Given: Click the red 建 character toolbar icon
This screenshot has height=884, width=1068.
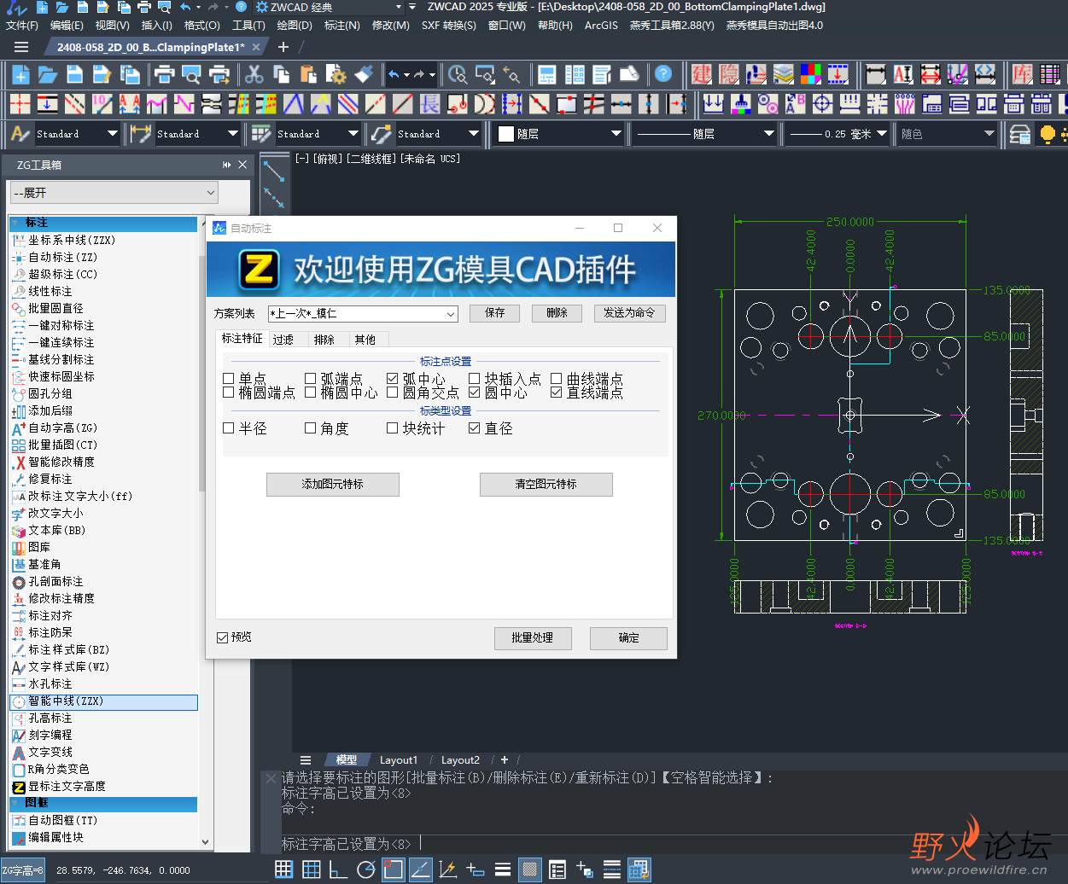Looking at the screenshot, I should [x=702, y=74].
